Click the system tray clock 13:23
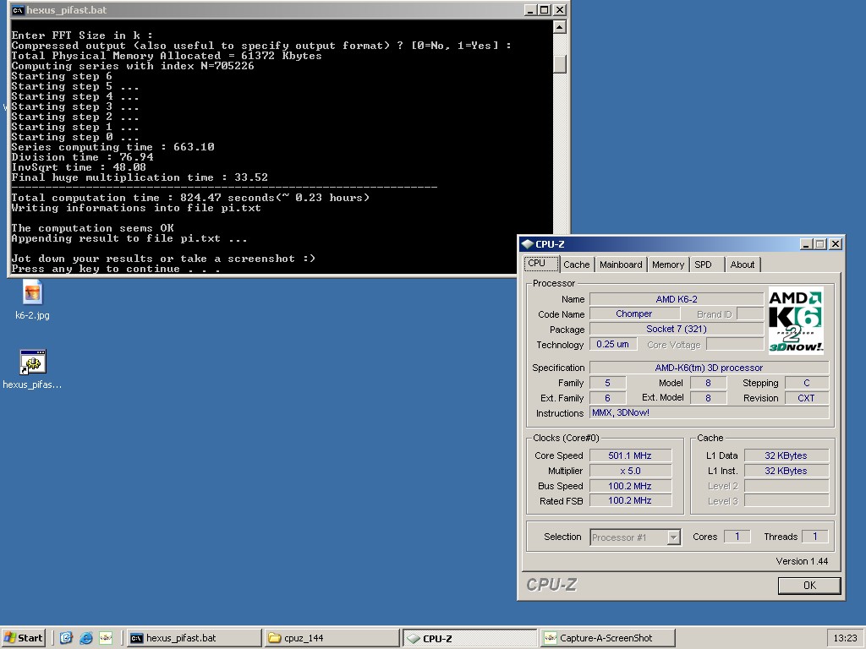Image resolution: width=866 pixels, height=649 pixels. coord(845,638)
